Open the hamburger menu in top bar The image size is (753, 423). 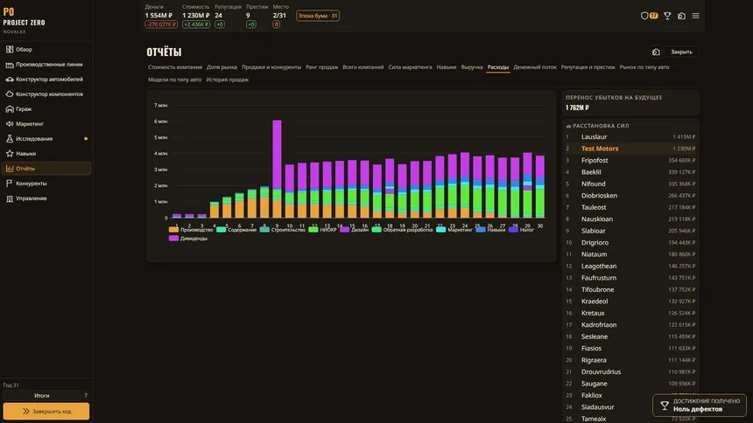[x=695, y=16]
